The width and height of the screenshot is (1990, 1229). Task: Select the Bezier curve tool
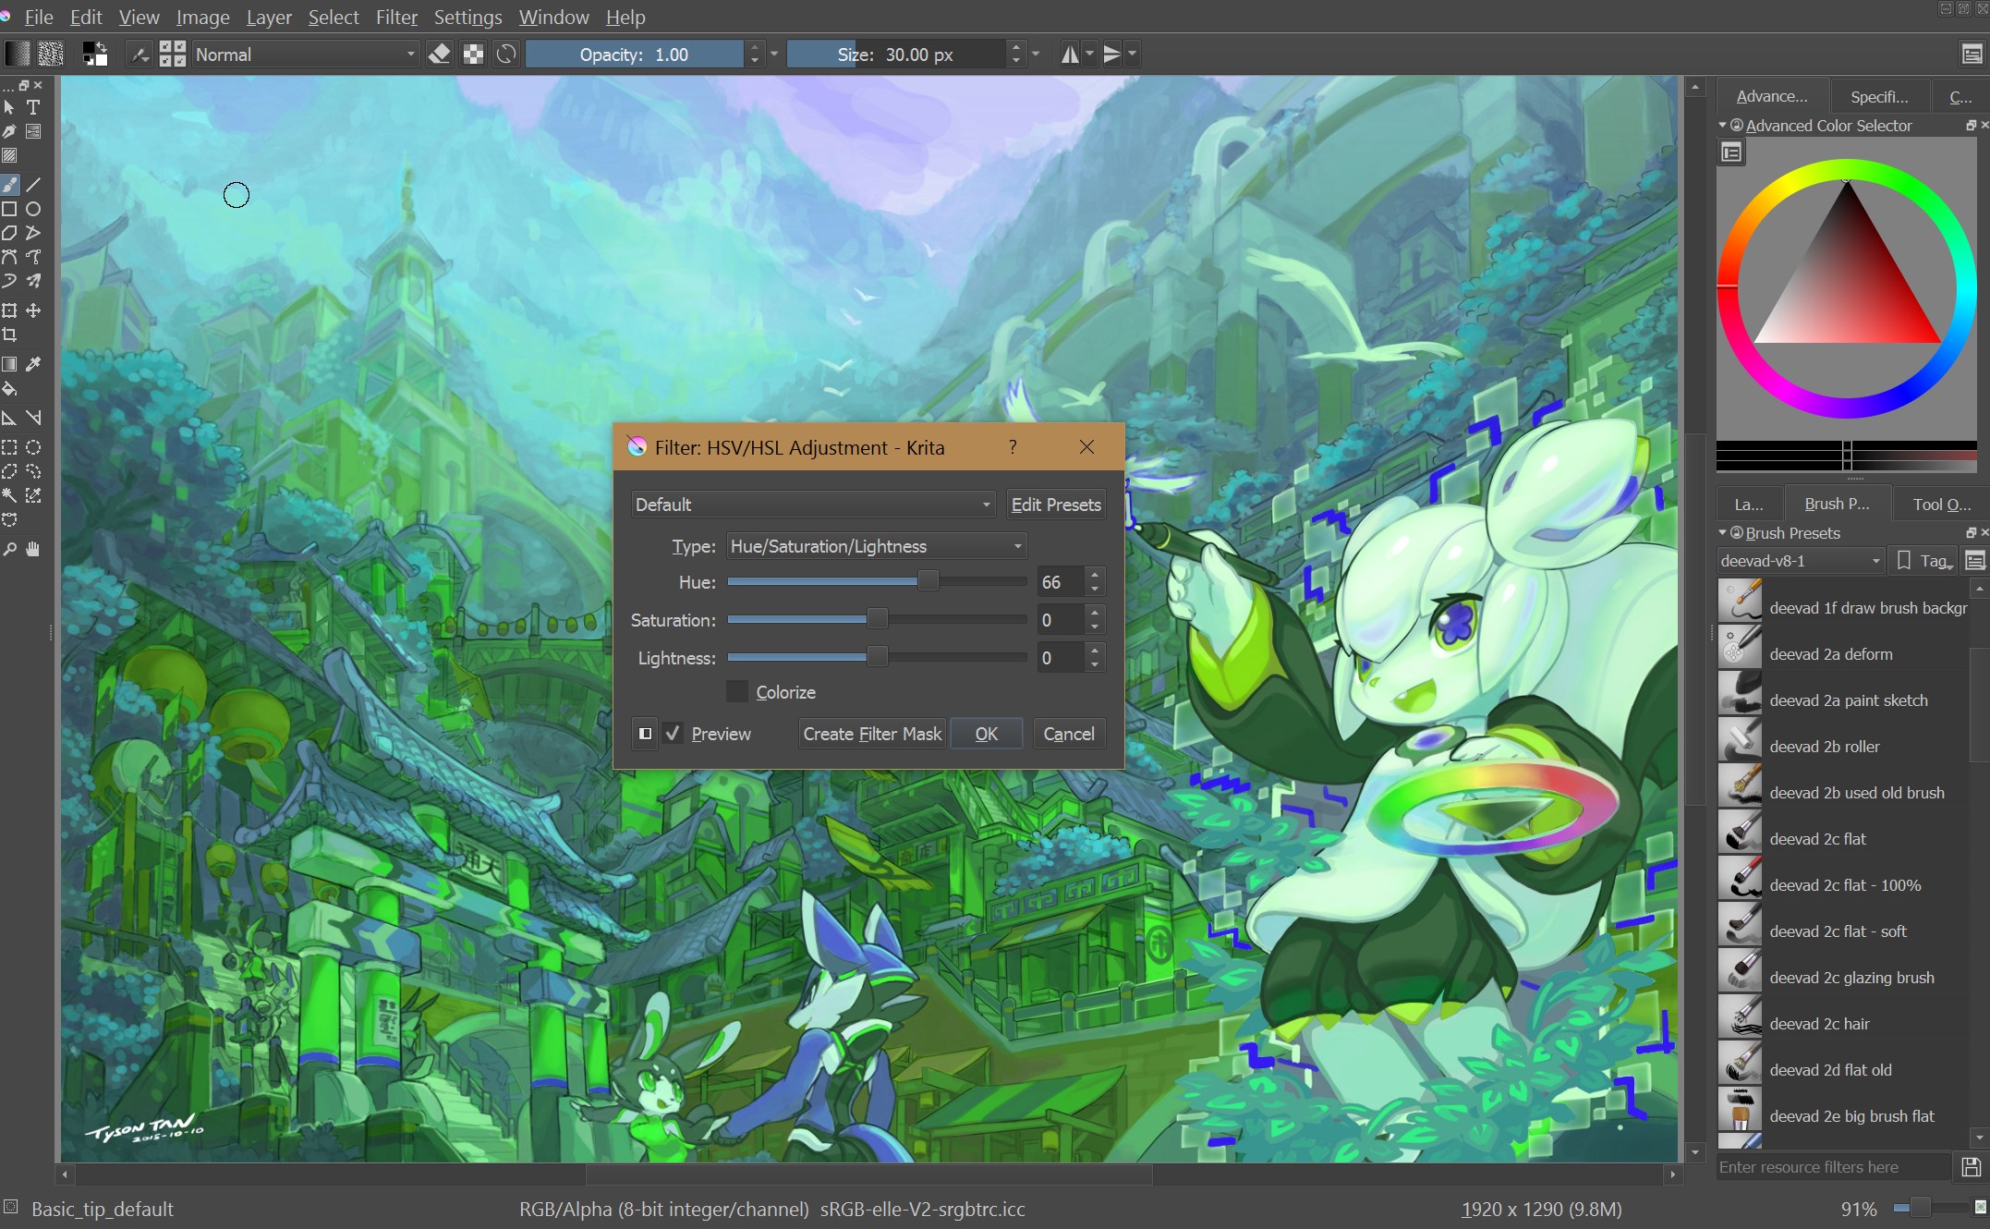coord(9,257)
